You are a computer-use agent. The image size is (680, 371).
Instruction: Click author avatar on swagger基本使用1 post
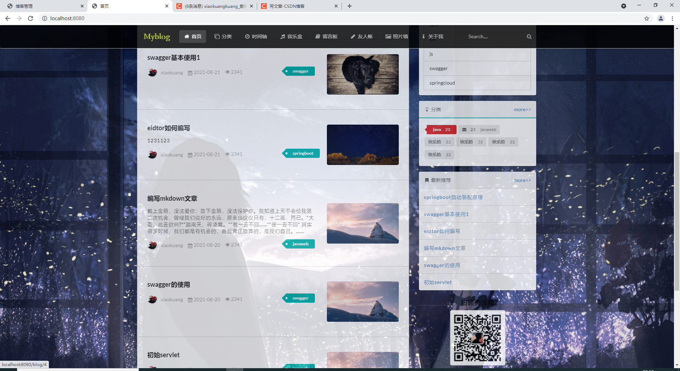click(x=152, y=72)
